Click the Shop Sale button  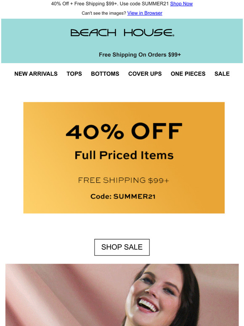(122, 247)
